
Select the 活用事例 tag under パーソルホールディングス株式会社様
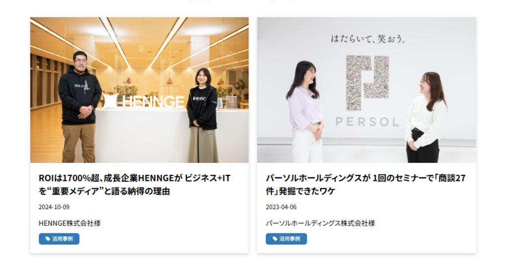click(x=286, y=239)
